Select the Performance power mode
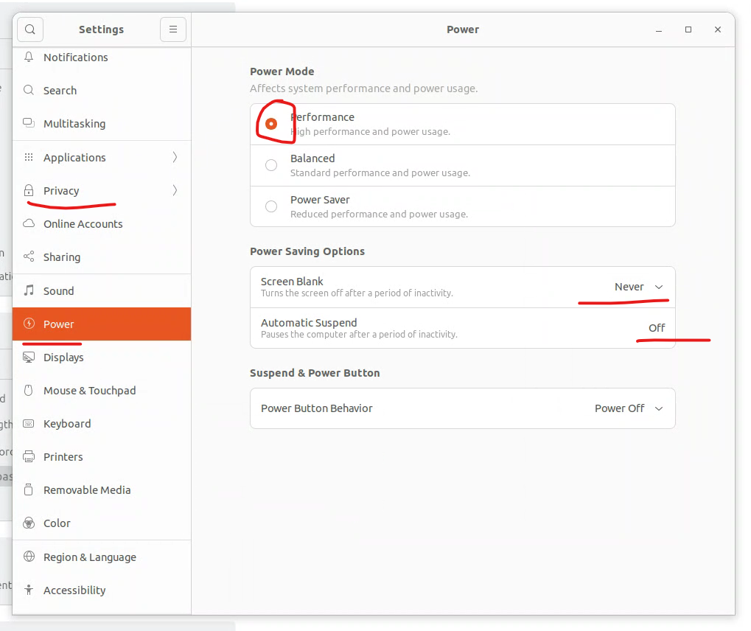Viewport: 751px width, 631px height. point(270,123)
